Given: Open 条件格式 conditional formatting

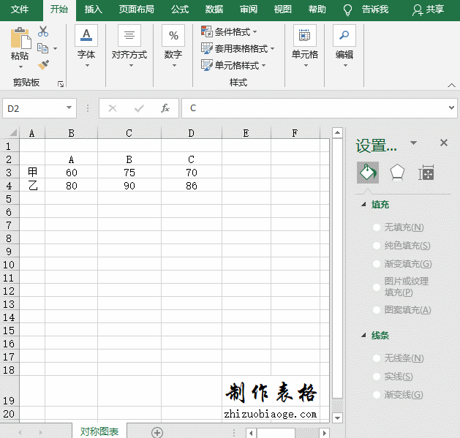Looking at the screenshot, I should pyautogui.click(x=229, y=31).
